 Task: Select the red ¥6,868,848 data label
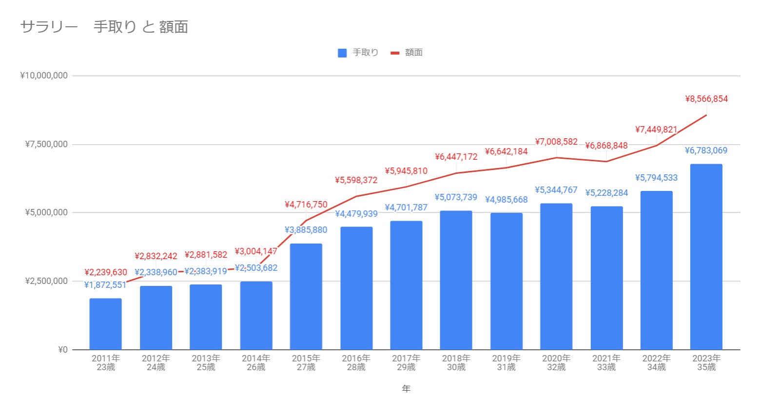[606, 146]
